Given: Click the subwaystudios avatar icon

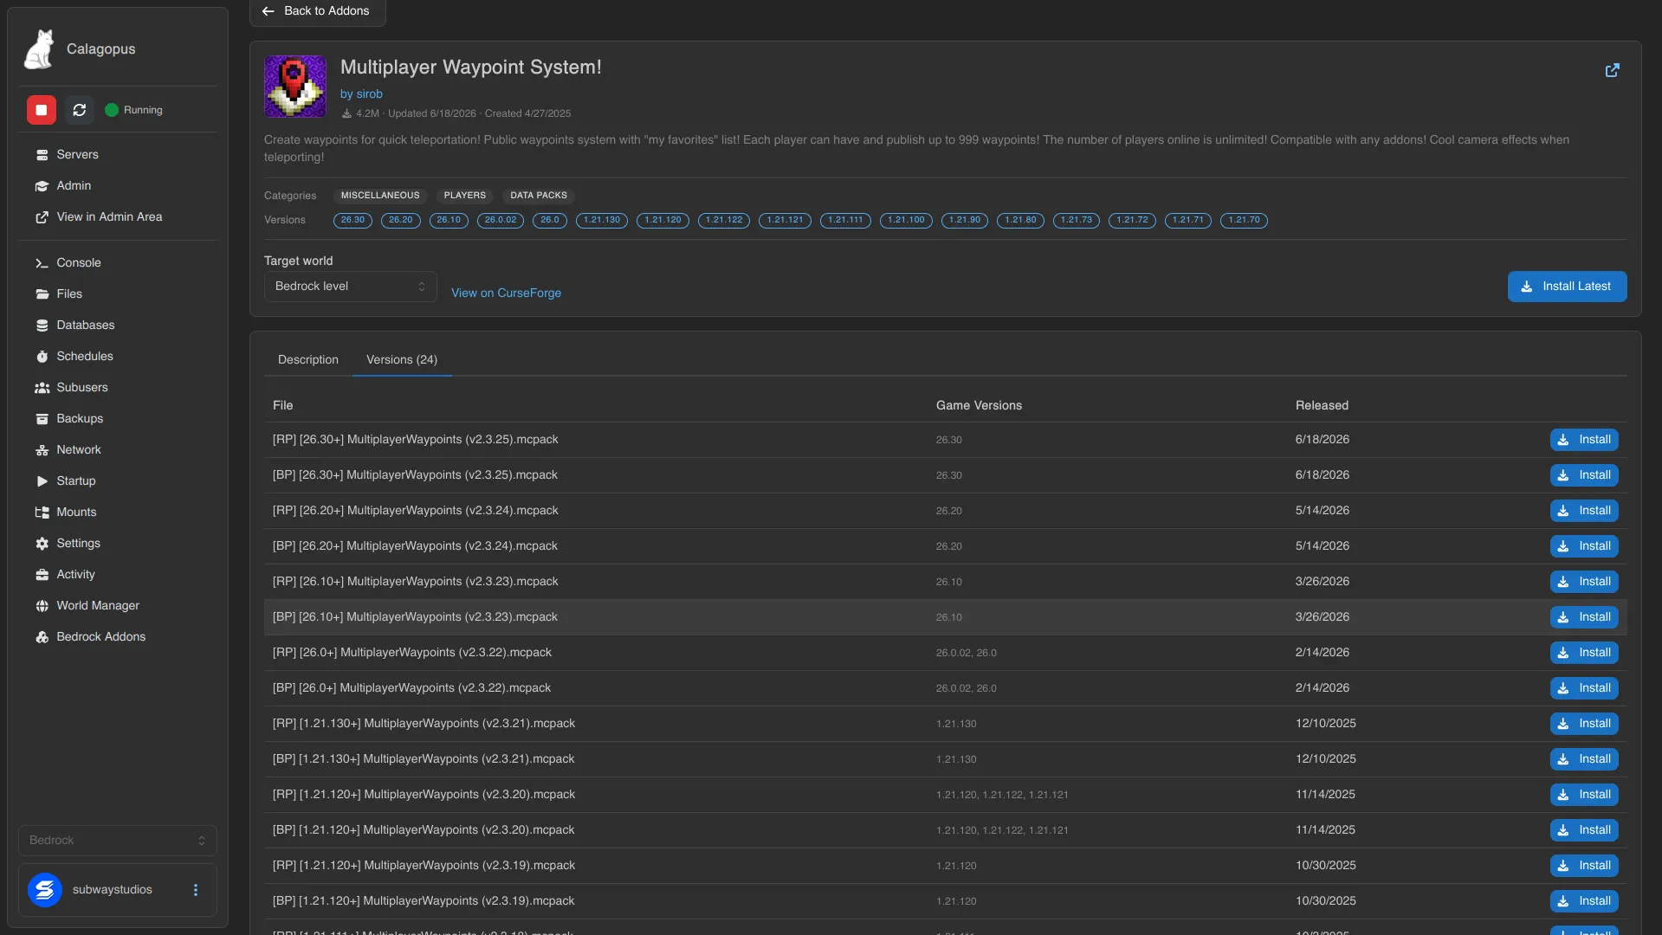Looking at the screenshot, I should point(45,890).
